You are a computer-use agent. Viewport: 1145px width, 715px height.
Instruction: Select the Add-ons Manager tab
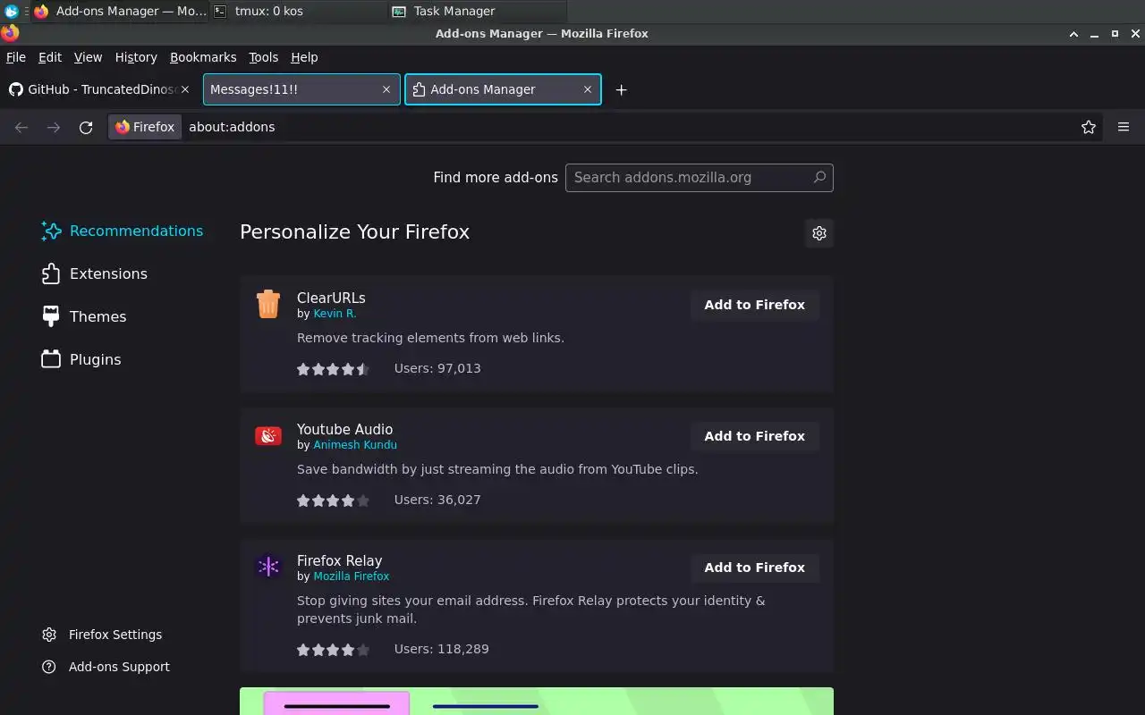point(503,89)
